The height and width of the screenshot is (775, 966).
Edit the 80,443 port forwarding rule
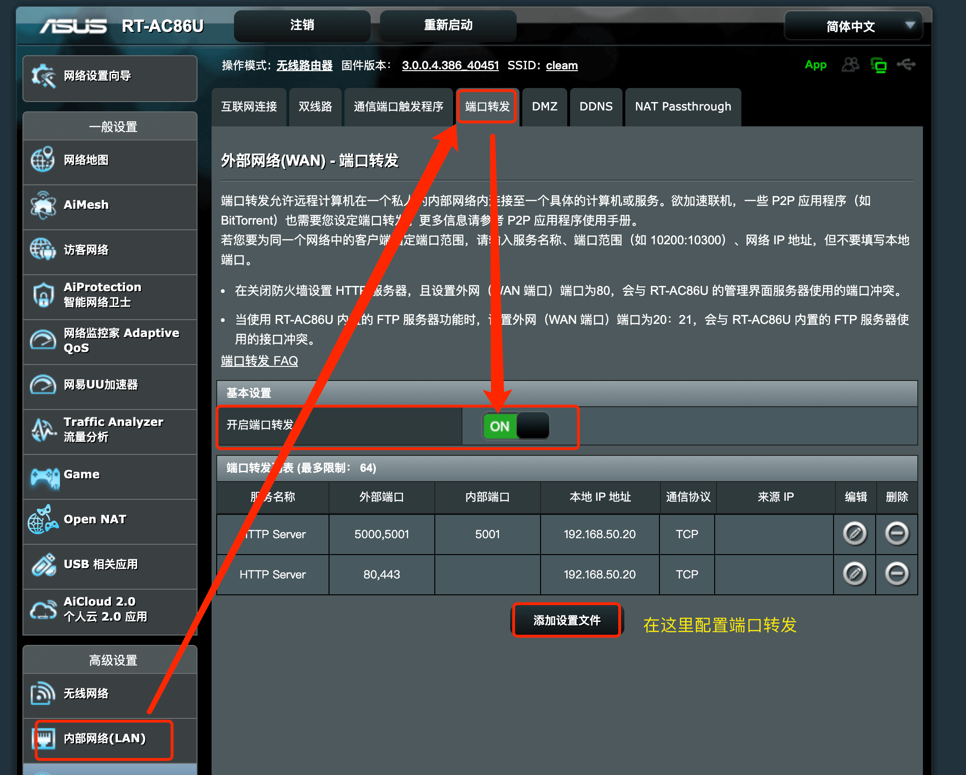(855, 574)
